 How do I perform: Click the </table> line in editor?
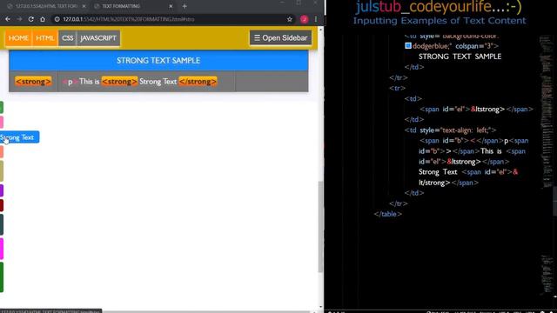tap(388, 214)
